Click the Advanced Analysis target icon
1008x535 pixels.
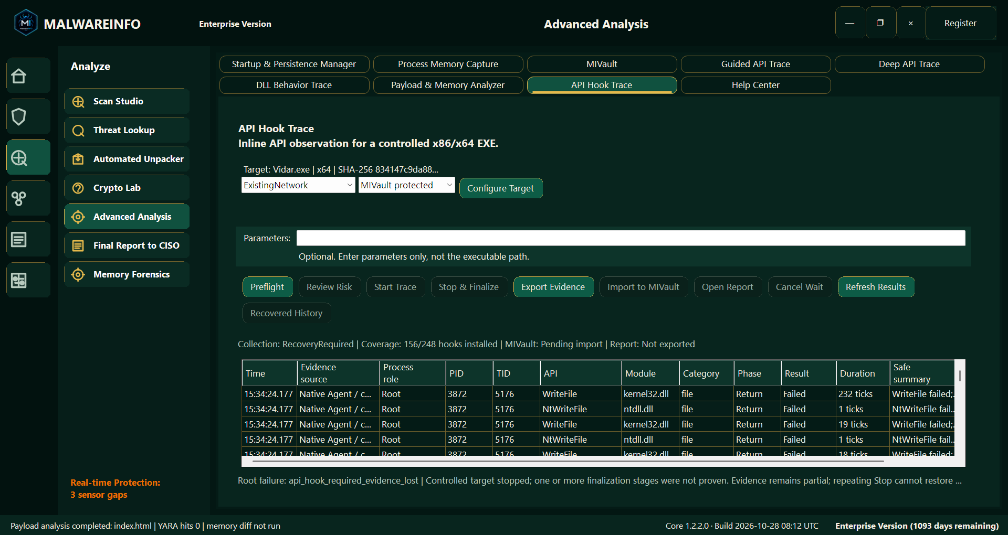(x=78, y=217)
